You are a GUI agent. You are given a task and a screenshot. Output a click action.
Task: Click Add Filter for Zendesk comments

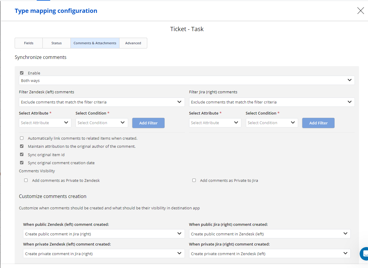coord(148,123)
